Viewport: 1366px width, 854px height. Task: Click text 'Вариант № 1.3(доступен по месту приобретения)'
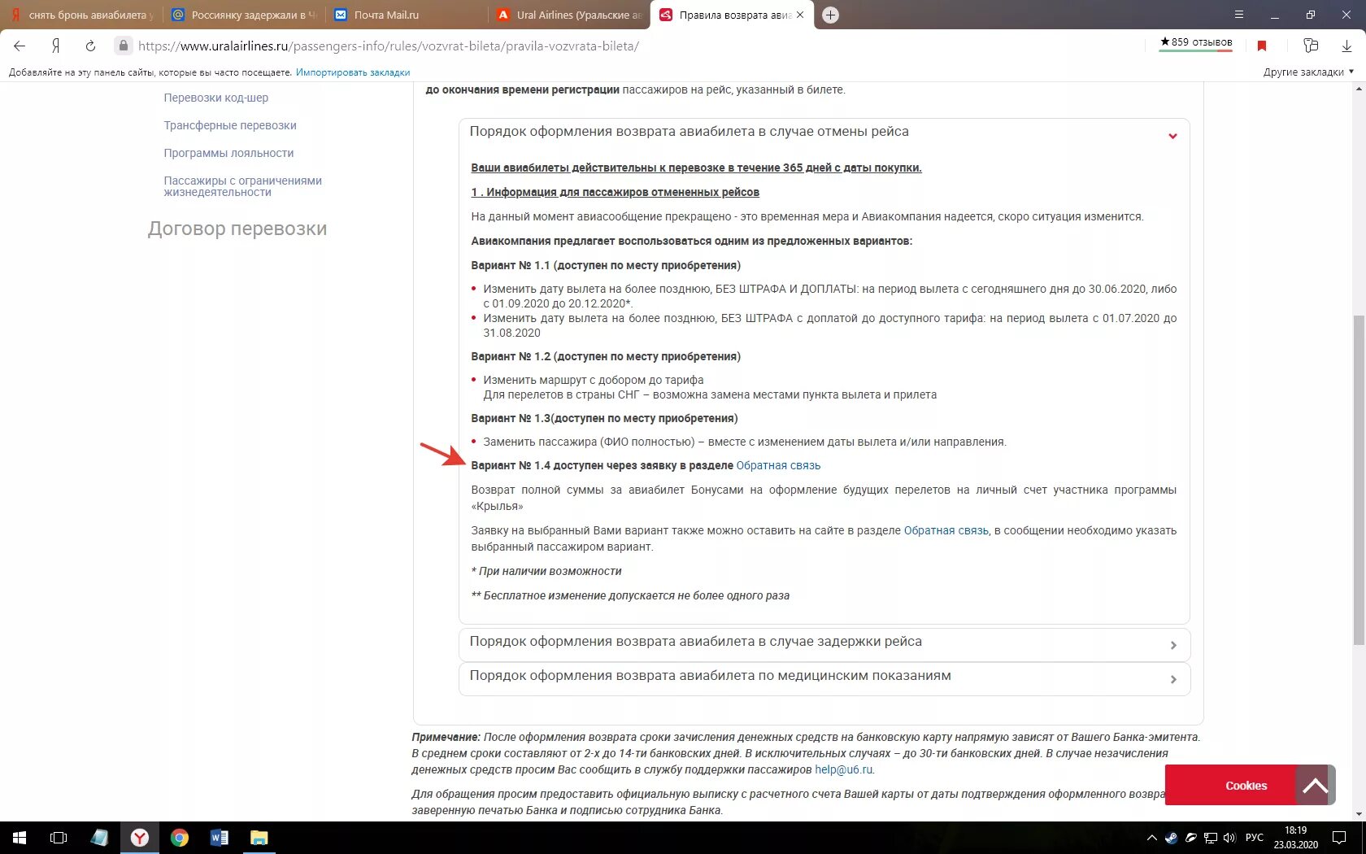[604, 419]
